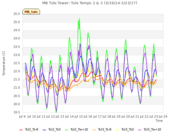Viewport: 180px width, 135px height.
Task: Click the 21.0 y-axis tick label
Action: pyautogui.click(x=17, y=88)
